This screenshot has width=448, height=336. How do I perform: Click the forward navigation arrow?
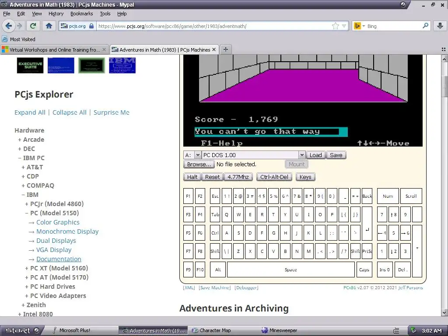click(19, 26)
